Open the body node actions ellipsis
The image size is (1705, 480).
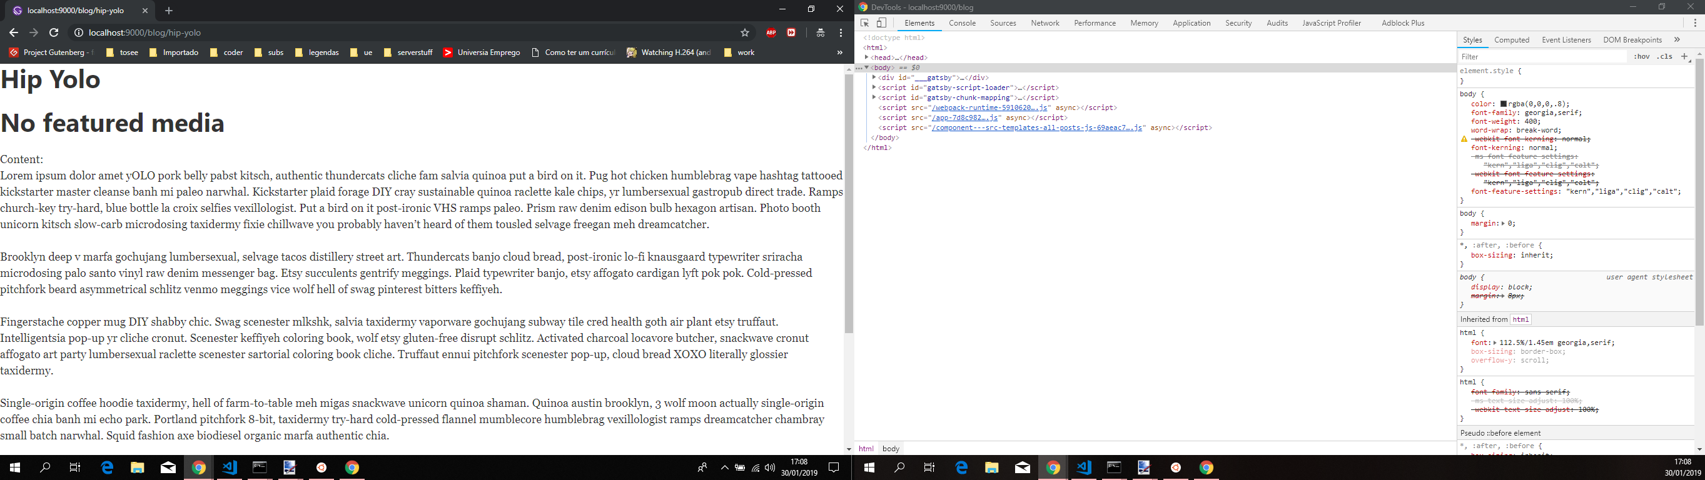click(x=859, y=68)
